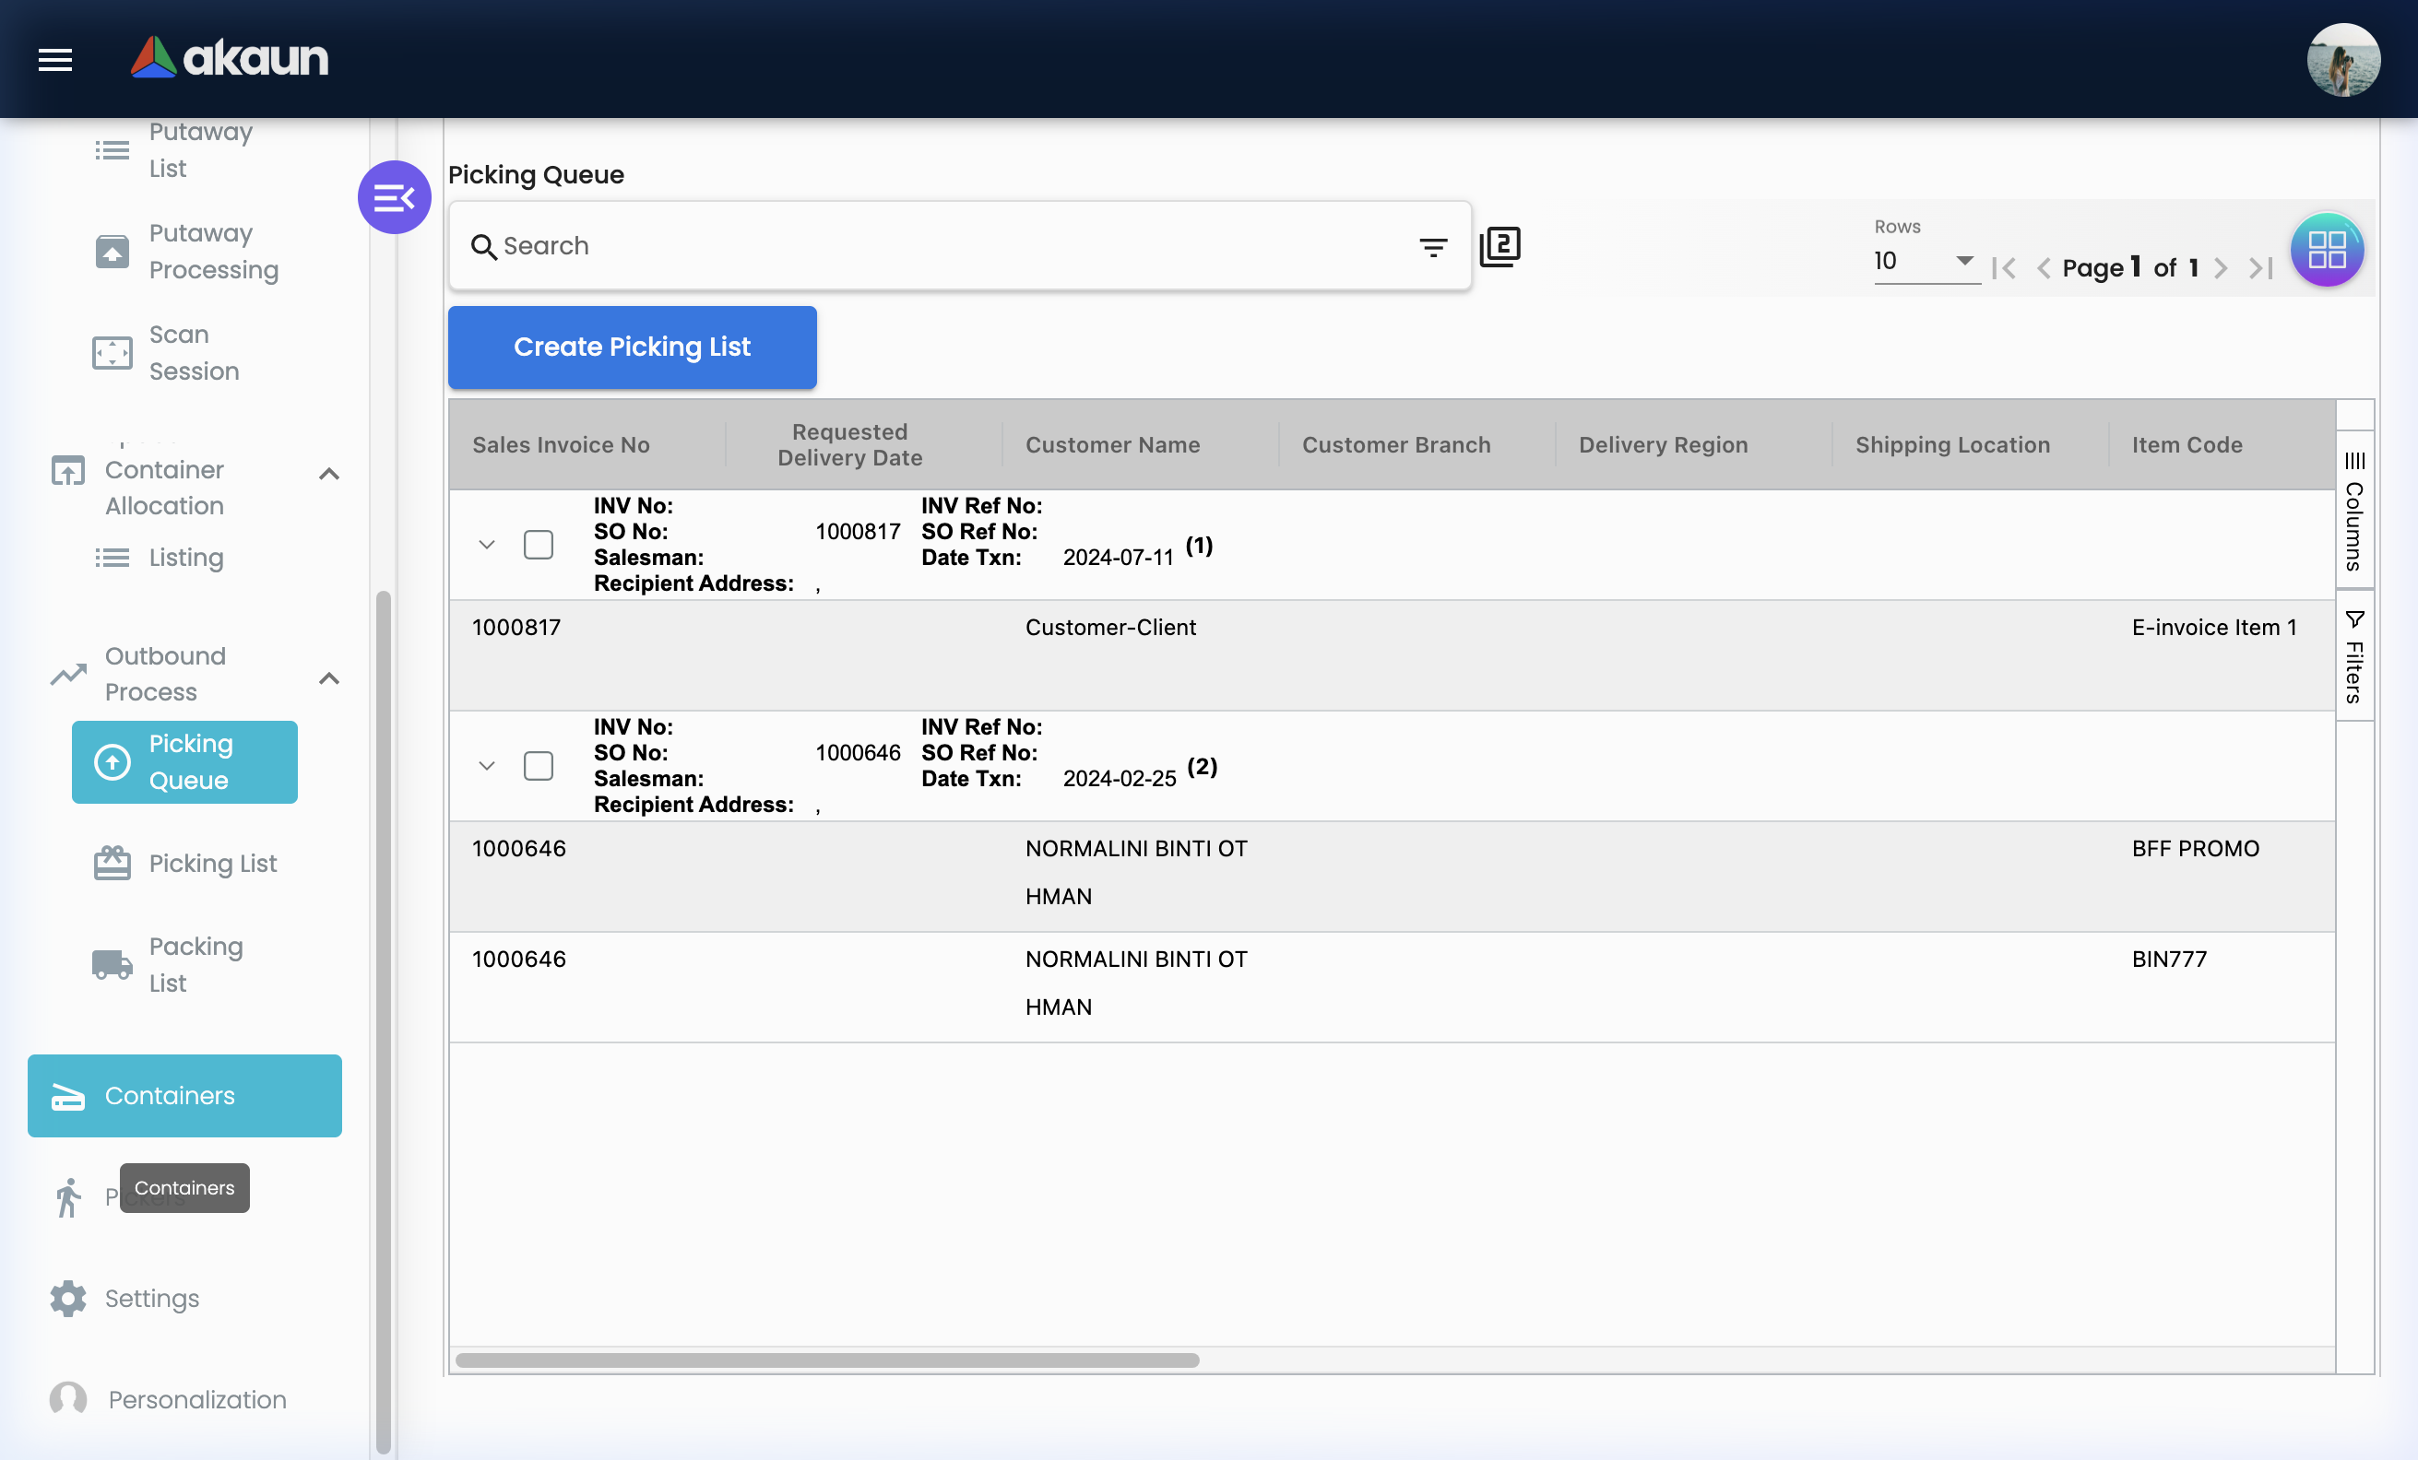This screenshot has height=1460, width=2418.
Task: Collapse the 1000646 invoice group row
Action: pyautogui.click(x=487, y=766)
